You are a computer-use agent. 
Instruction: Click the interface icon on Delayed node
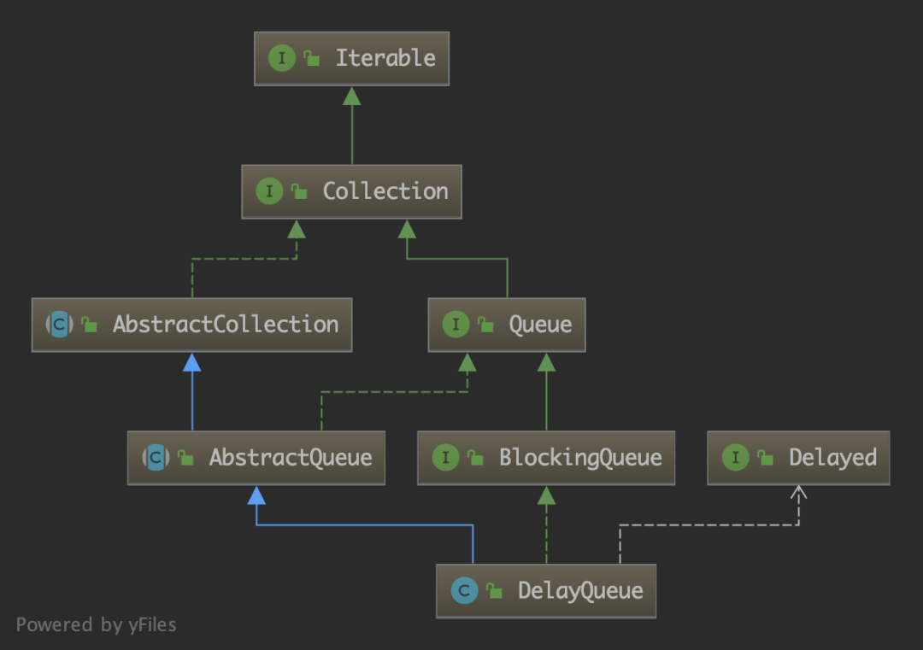pyautogui.click(x=735, y=457)
